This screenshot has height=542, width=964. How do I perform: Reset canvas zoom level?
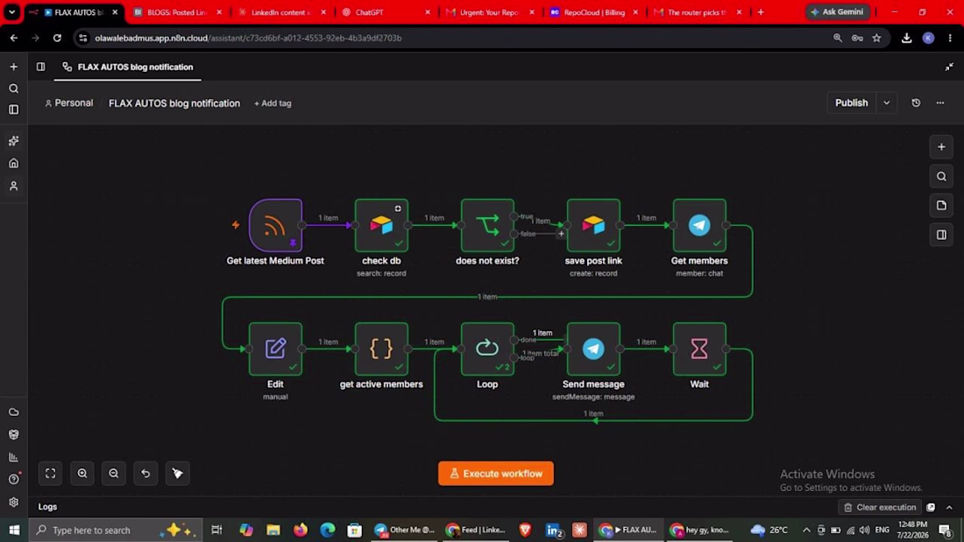[x=145, y=473]
